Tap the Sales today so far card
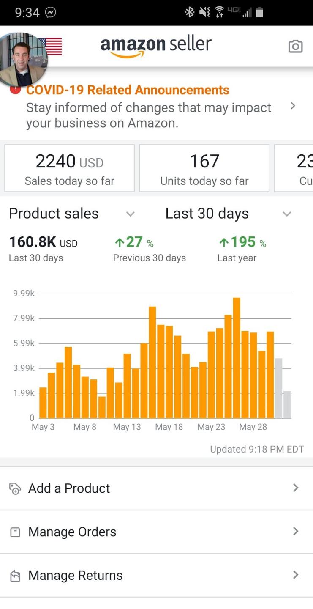Image resolution: width=313 pixels, height=609 pixels. coord(70,168)
